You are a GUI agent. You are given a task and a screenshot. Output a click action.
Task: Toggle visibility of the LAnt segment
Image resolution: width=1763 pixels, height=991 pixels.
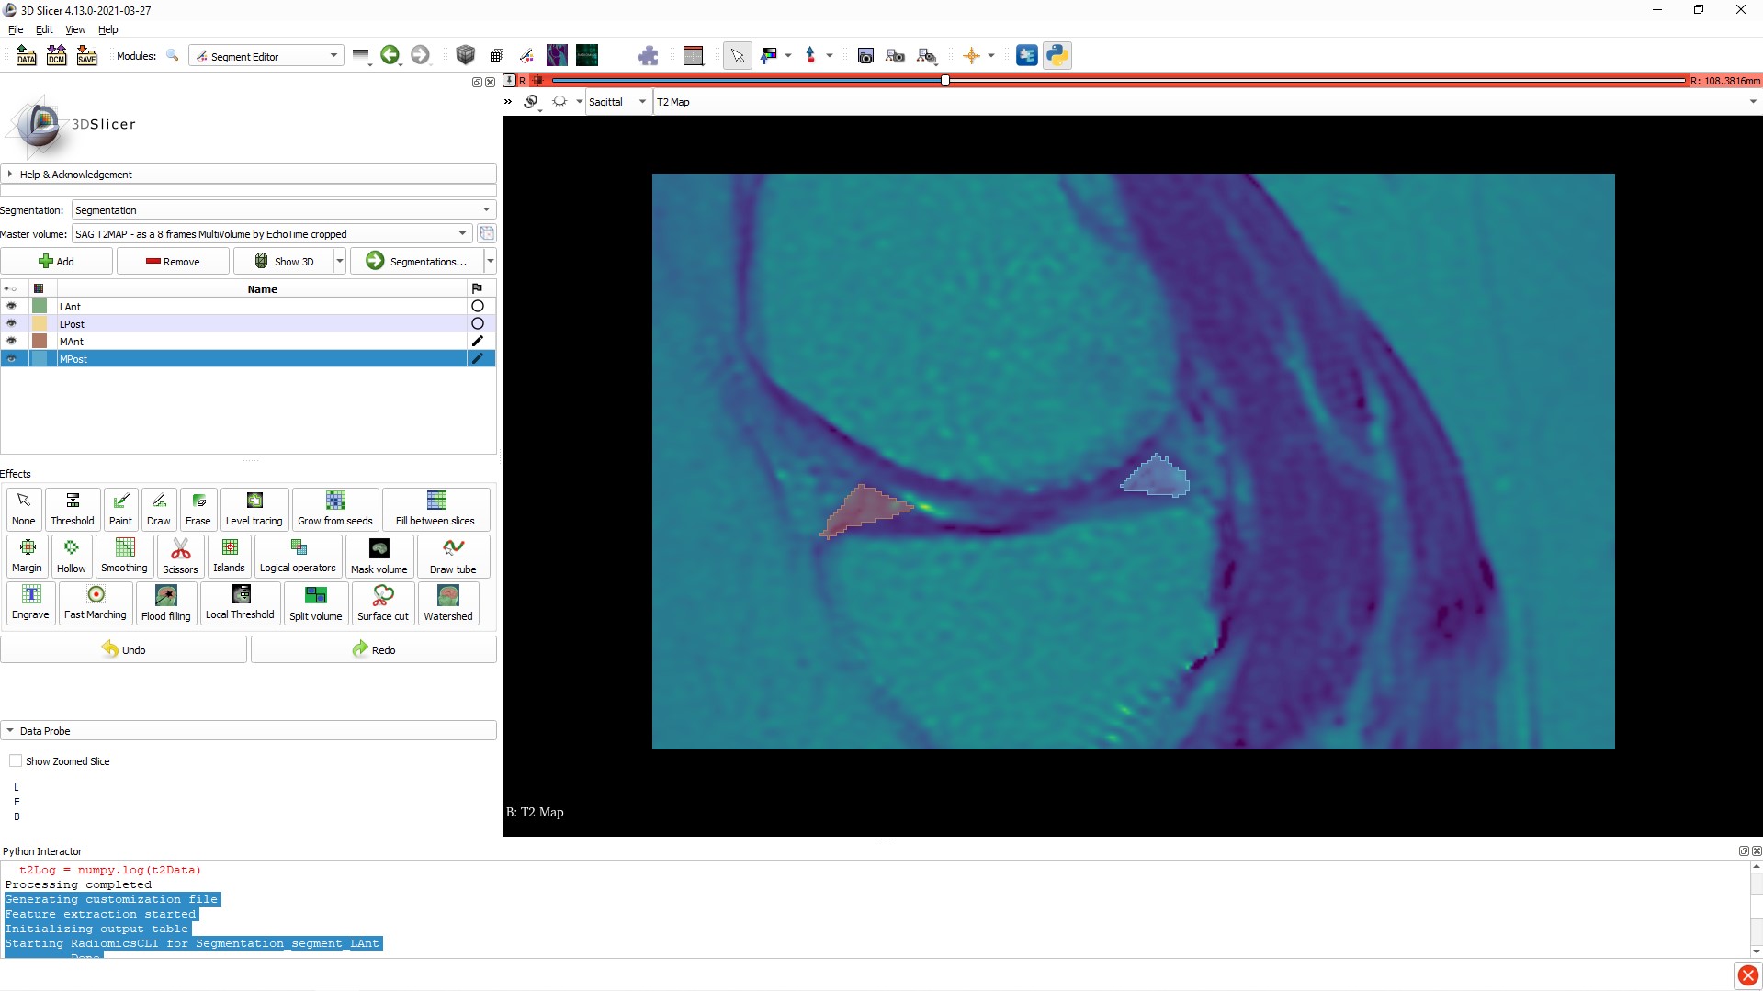pyautogui.click(x=11, y=306)
